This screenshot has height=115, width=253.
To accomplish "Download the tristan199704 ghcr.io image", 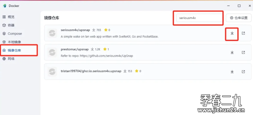I will click(232, 72).
